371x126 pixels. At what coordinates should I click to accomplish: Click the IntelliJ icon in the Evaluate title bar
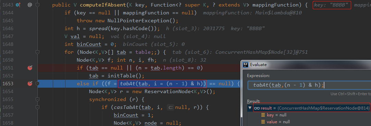(246, 64)
